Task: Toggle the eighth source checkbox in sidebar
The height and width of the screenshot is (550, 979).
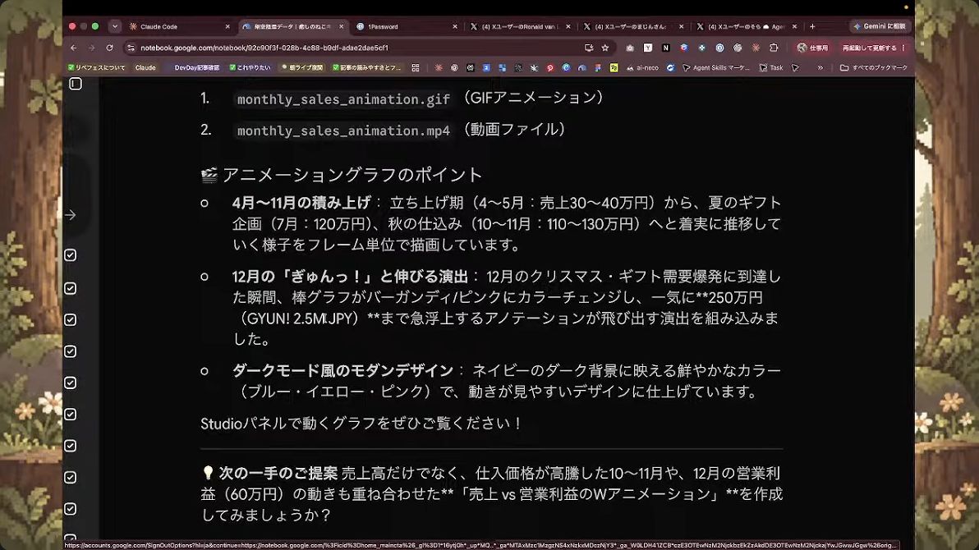Action: tap(71, 478)
